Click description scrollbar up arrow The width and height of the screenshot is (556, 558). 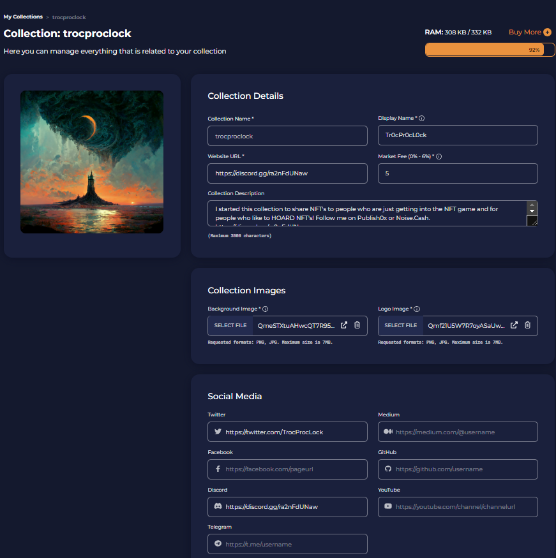[532, 205]
